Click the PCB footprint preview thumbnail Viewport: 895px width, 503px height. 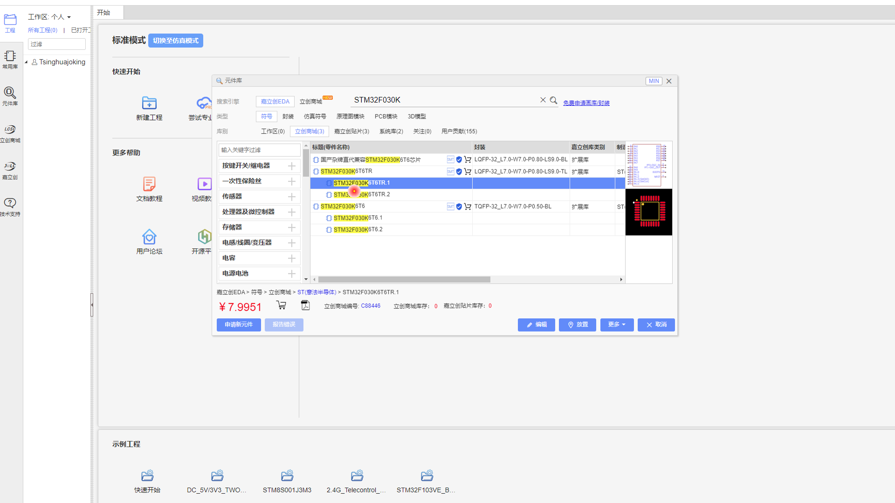point(649,212)
